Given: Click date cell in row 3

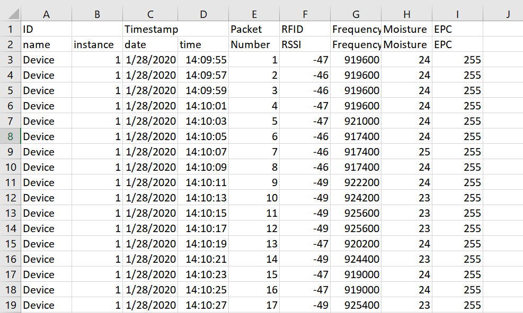Looking at the screenshot, I should pos(150,60).
